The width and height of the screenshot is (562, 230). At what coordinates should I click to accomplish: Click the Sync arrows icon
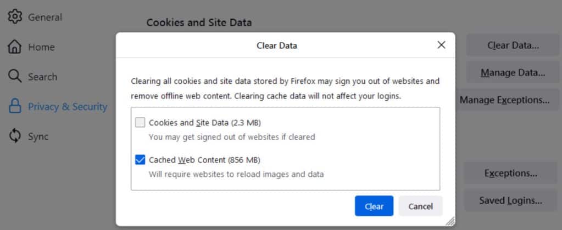[15, 136]
